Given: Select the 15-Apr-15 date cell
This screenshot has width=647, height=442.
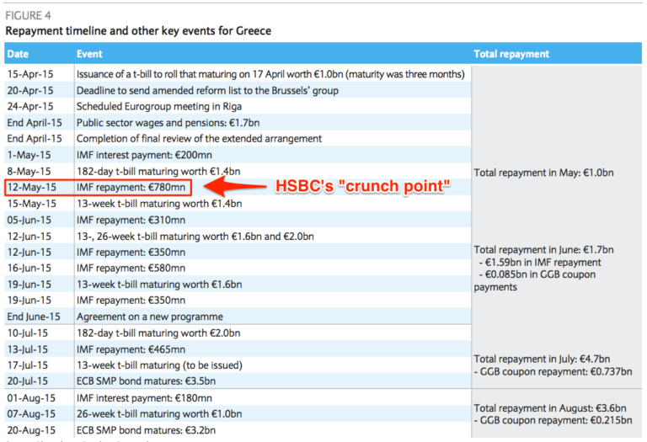Looking at the screenshot, I should click(x=30, y=74).
